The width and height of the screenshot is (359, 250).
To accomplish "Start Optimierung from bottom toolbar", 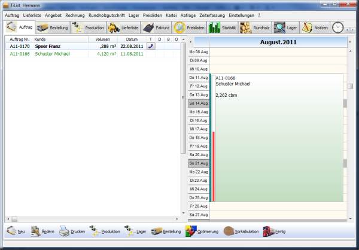I will pyautogui.click(x=202, y=231).
